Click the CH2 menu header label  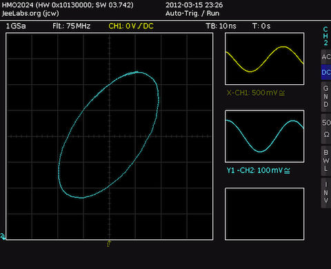[x=325, y=36]
